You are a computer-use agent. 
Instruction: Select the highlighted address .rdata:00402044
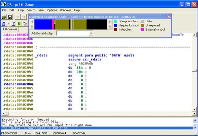[x=18, y=84]
